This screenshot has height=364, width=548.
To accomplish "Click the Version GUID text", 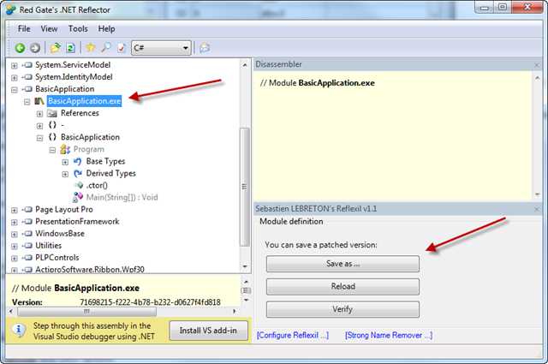I will click(151, 302).
